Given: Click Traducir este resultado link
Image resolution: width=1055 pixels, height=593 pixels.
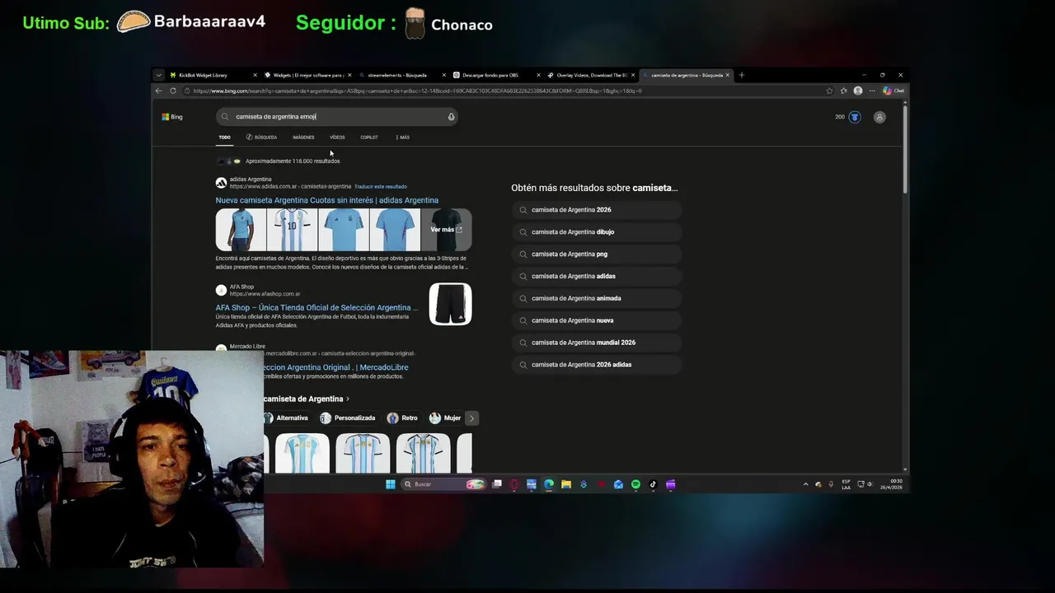Looking at the screenshot, I should [x=381, y=187].
